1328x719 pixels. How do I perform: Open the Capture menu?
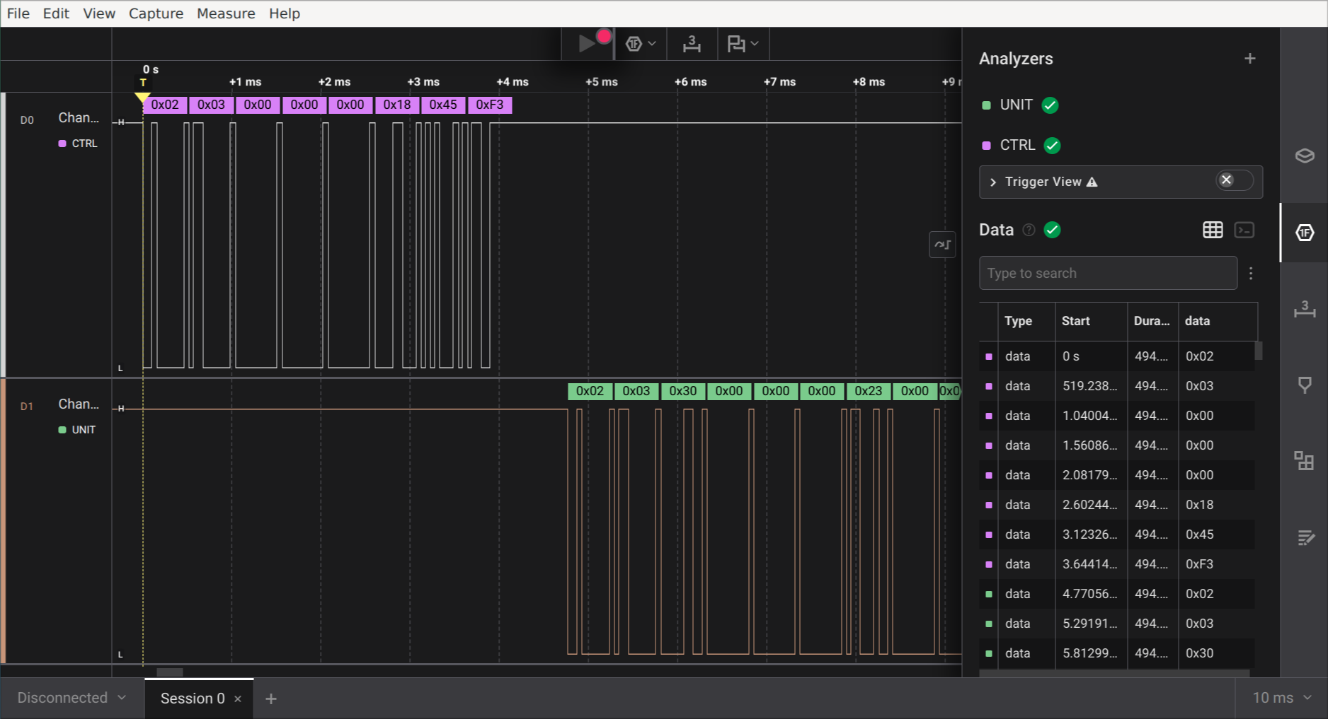[x=156, y=13]
